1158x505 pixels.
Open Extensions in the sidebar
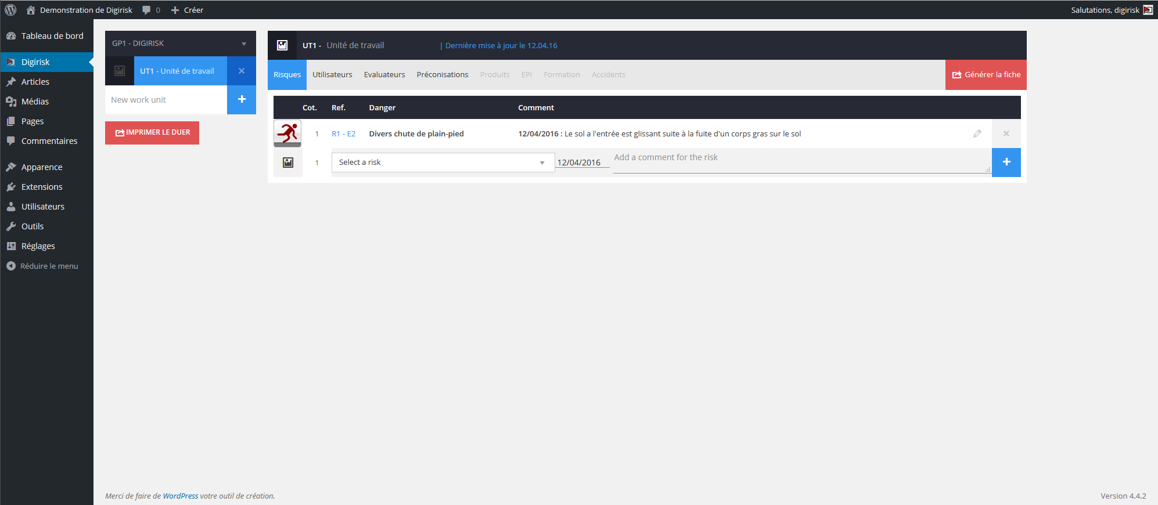tap(46, 187)
